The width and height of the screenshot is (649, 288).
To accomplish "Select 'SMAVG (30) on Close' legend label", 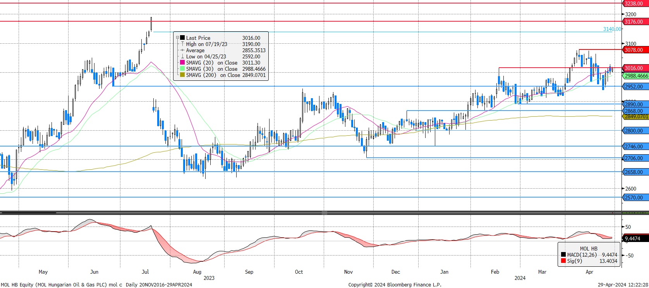I will point(212,69).
